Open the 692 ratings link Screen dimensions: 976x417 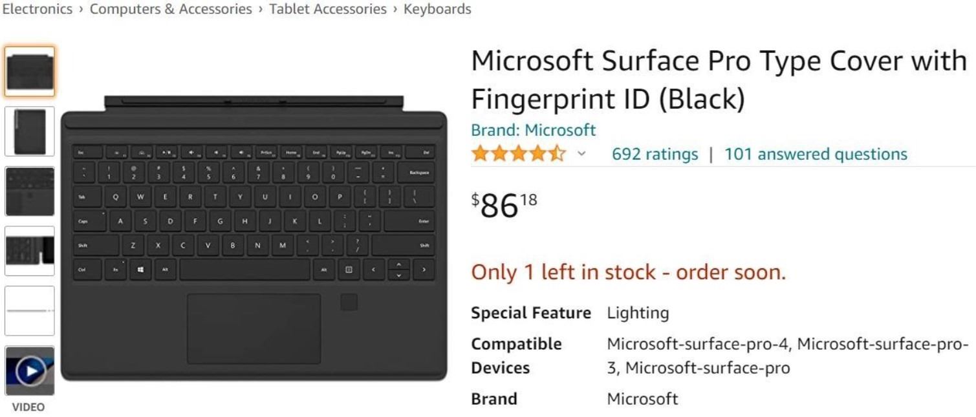[x=655, y=155]
